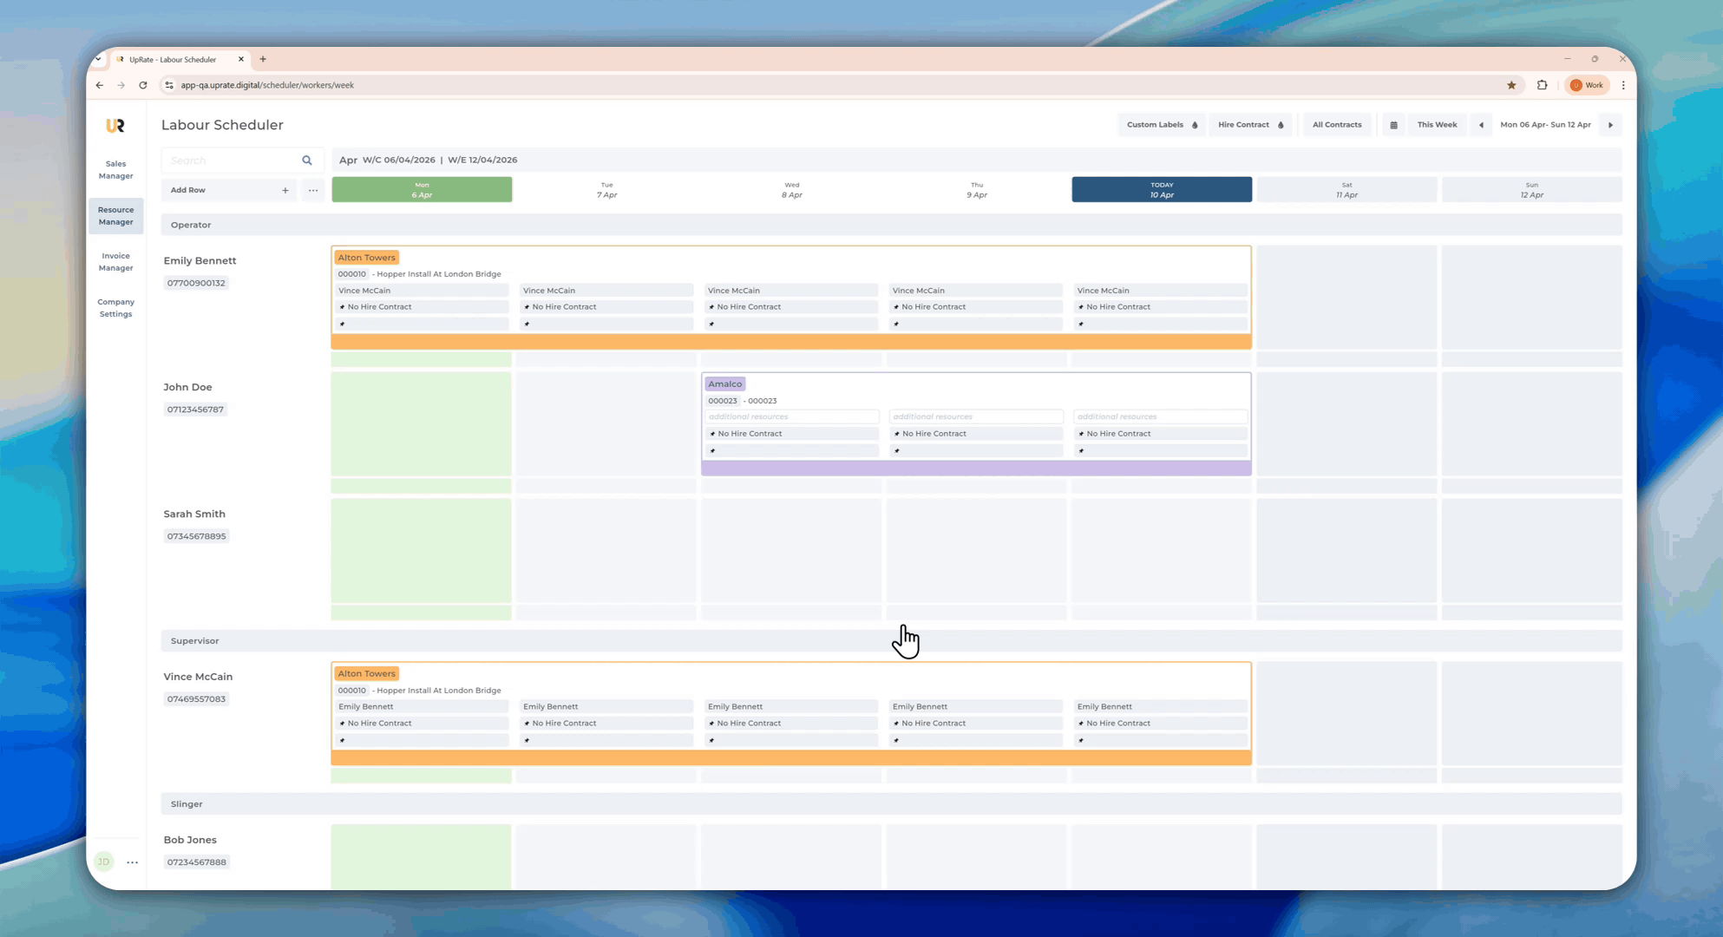Click the UpRate logo in sidebar
Screen dimensions: 1723x937
tap(115, 126)
